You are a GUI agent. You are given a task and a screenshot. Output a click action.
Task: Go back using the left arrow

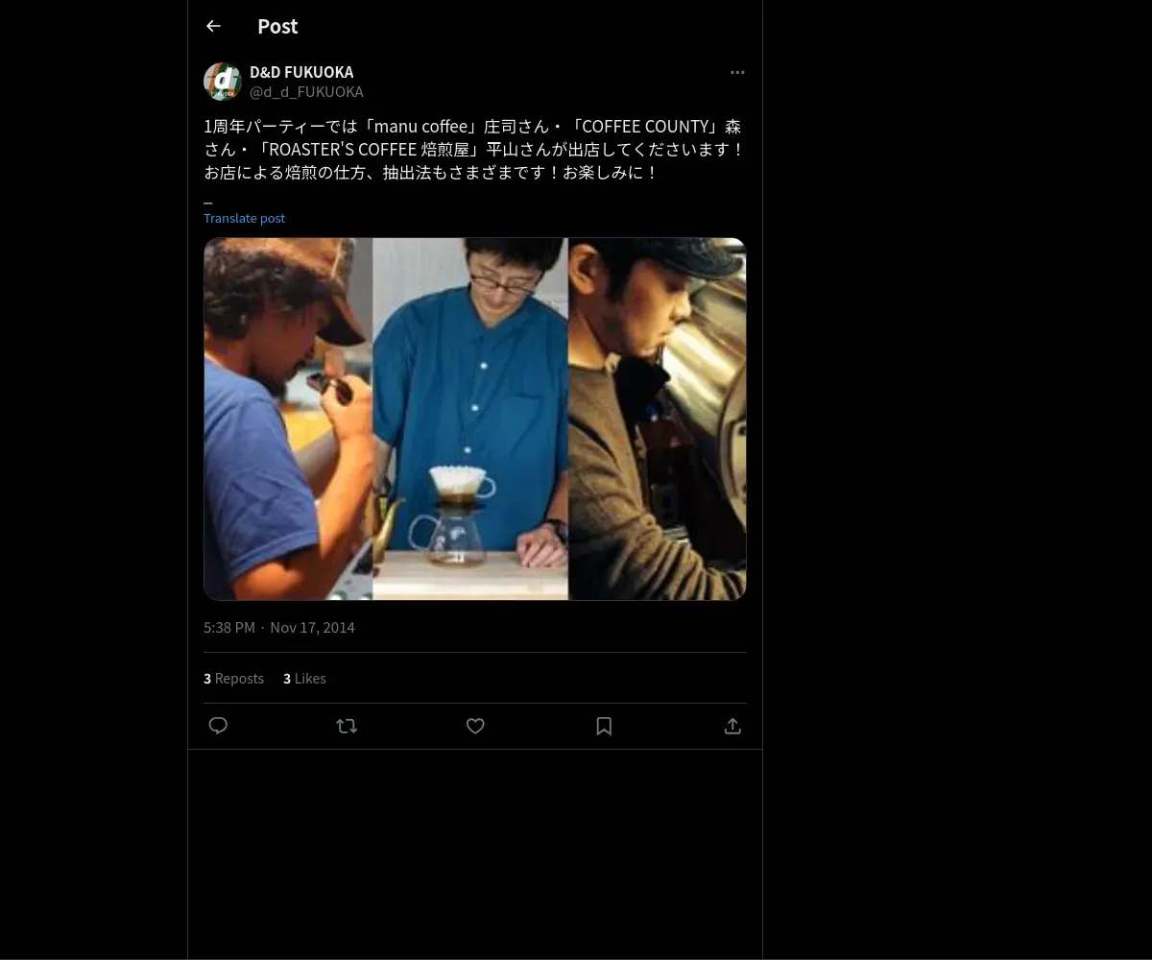(213, 26)
